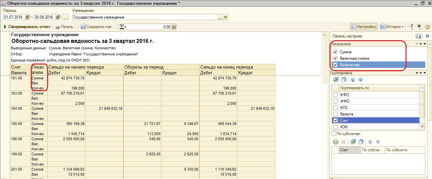Viewport: 432px width, 179px height.
Task: Move the grouping down with the blue arrow
Action: 360,80
